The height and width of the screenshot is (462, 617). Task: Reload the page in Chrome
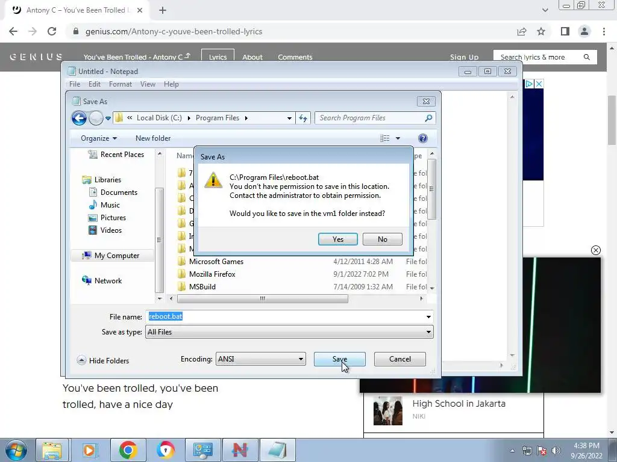pyautogui.click(x=52, y=31)
